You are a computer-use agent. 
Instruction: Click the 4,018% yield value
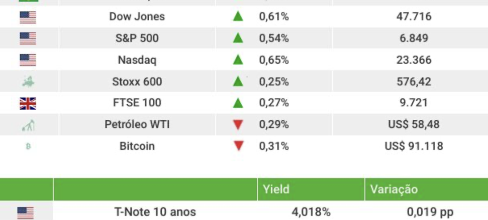click(x=312, y=212)
